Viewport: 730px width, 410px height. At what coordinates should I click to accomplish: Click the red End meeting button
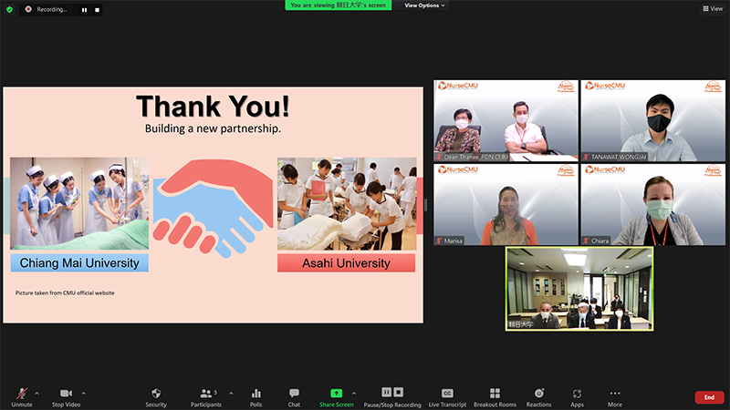point(709,397)
